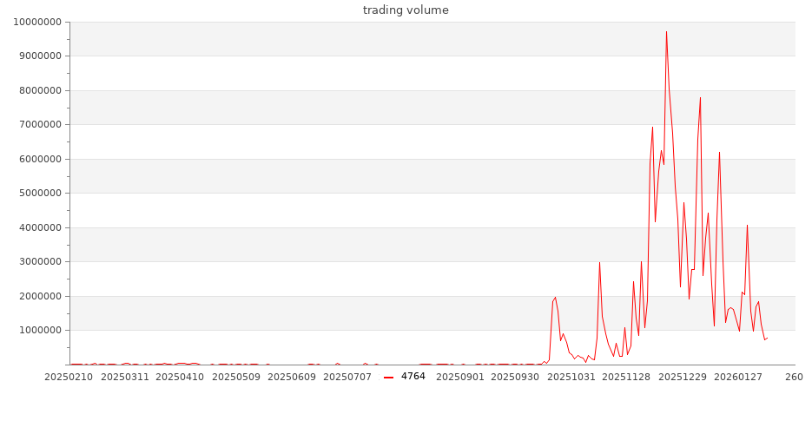Select the 20250210 x-axis date label

tap(69, 378)
